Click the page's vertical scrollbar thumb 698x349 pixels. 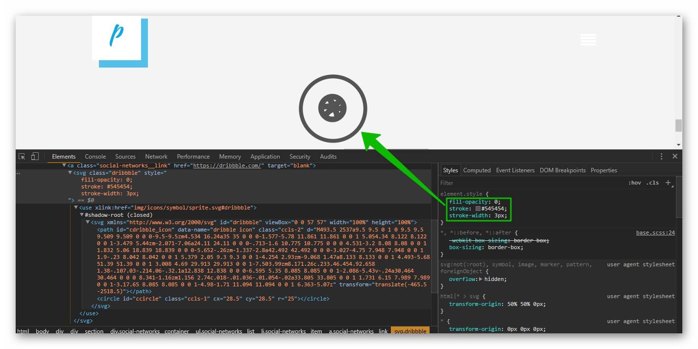[x=678, y=125]
